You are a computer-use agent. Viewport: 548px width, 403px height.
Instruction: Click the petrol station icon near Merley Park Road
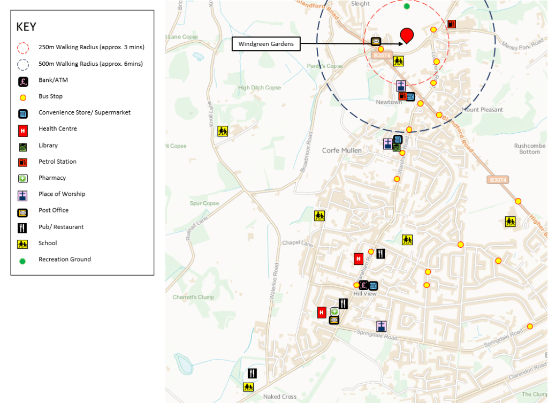point(452,24)
